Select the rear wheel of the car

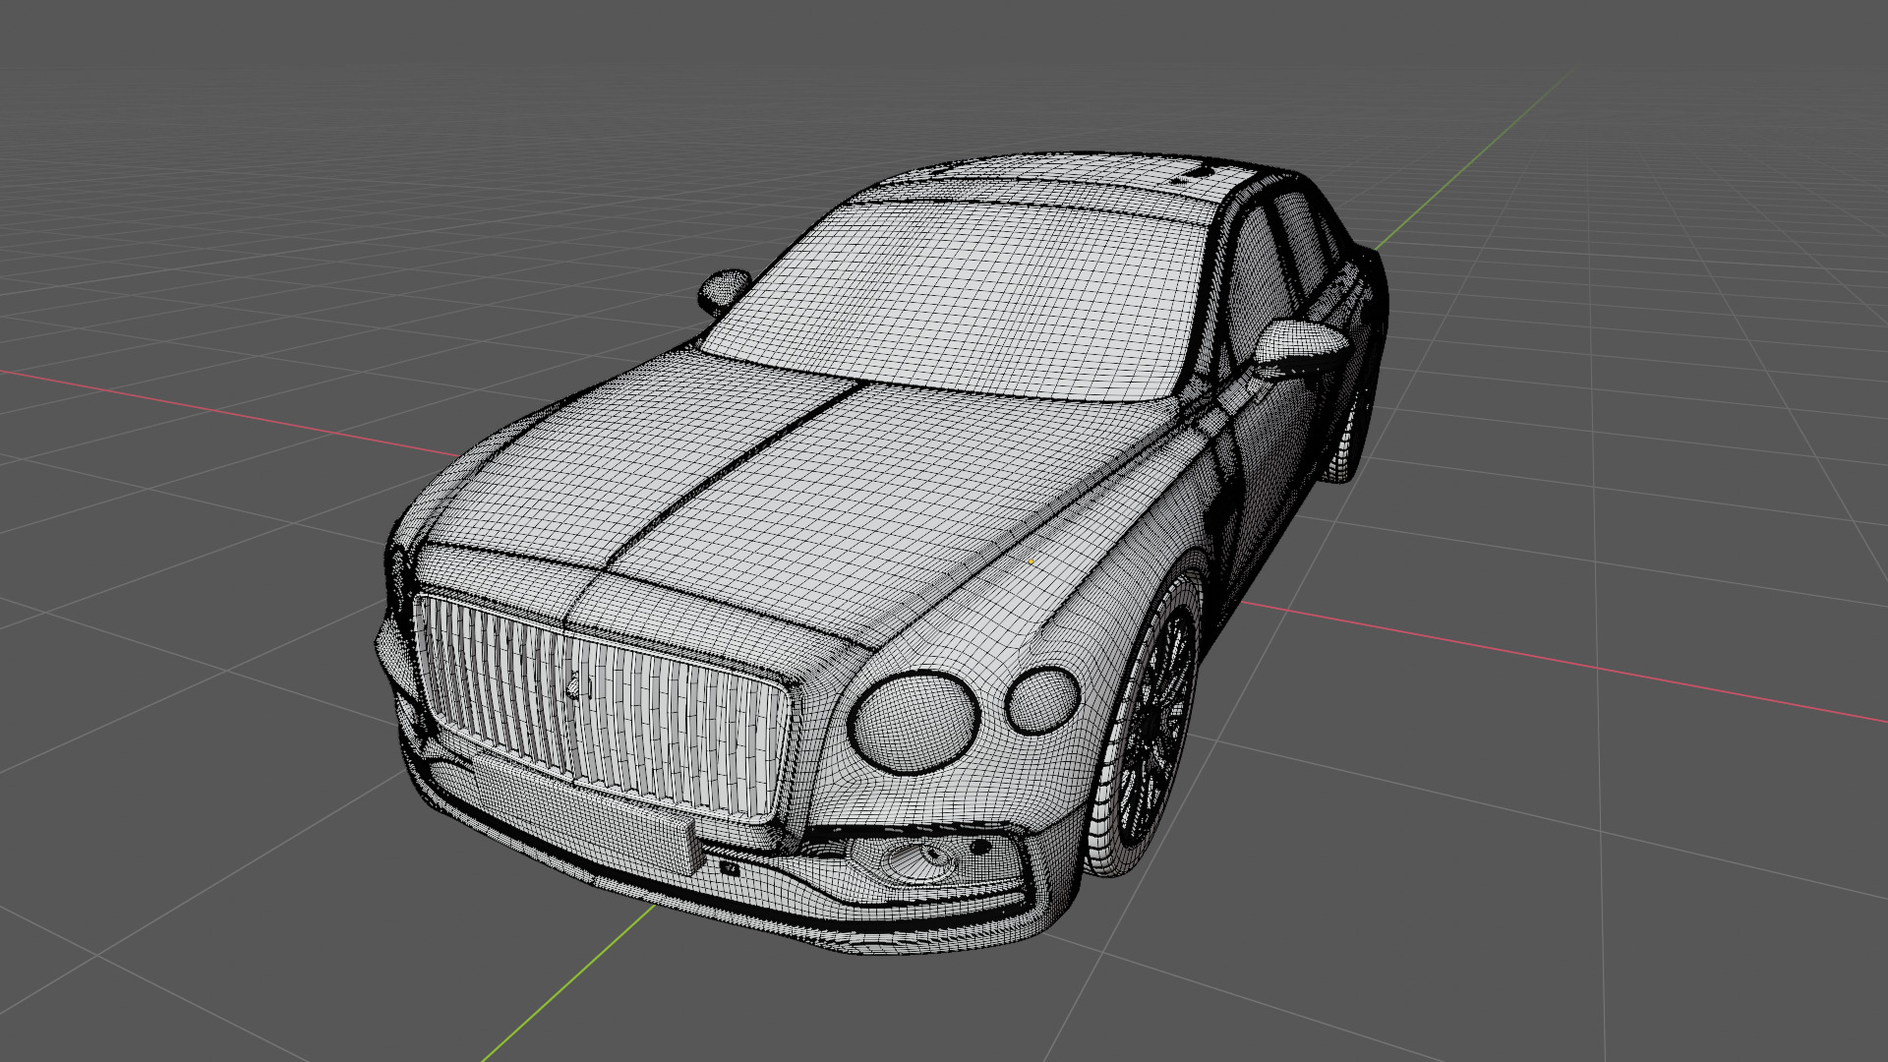point(1348,433)
